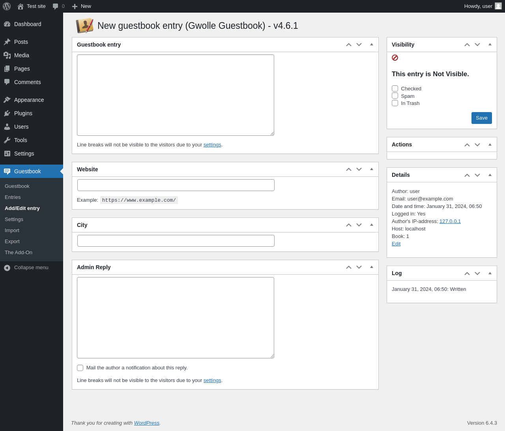Mark the entry as Spam
This screenshot has height=431, width=505.
(x=395, y=96)
